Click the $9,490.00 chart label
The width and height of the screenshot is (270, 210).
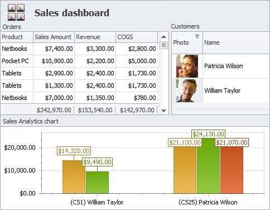tap(97, 162)
